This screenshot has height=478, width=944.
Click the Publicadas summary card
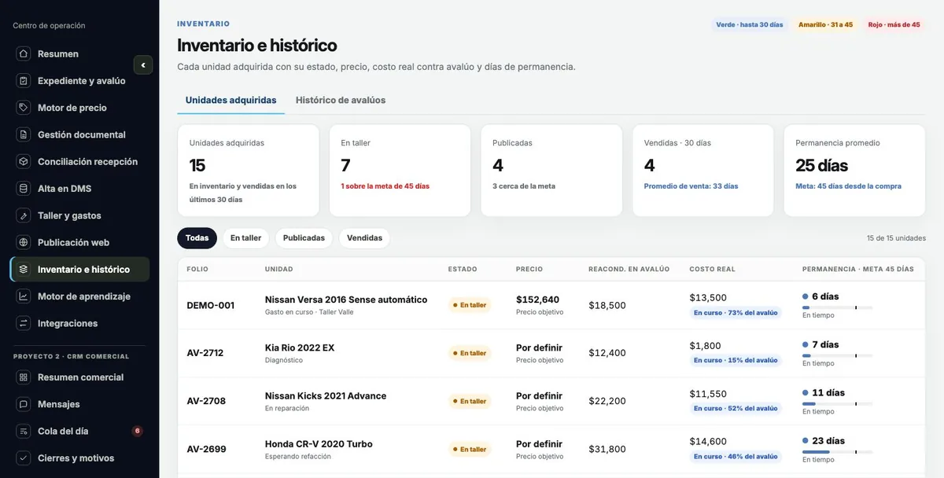pyautogui.click(x=551, y=171)
